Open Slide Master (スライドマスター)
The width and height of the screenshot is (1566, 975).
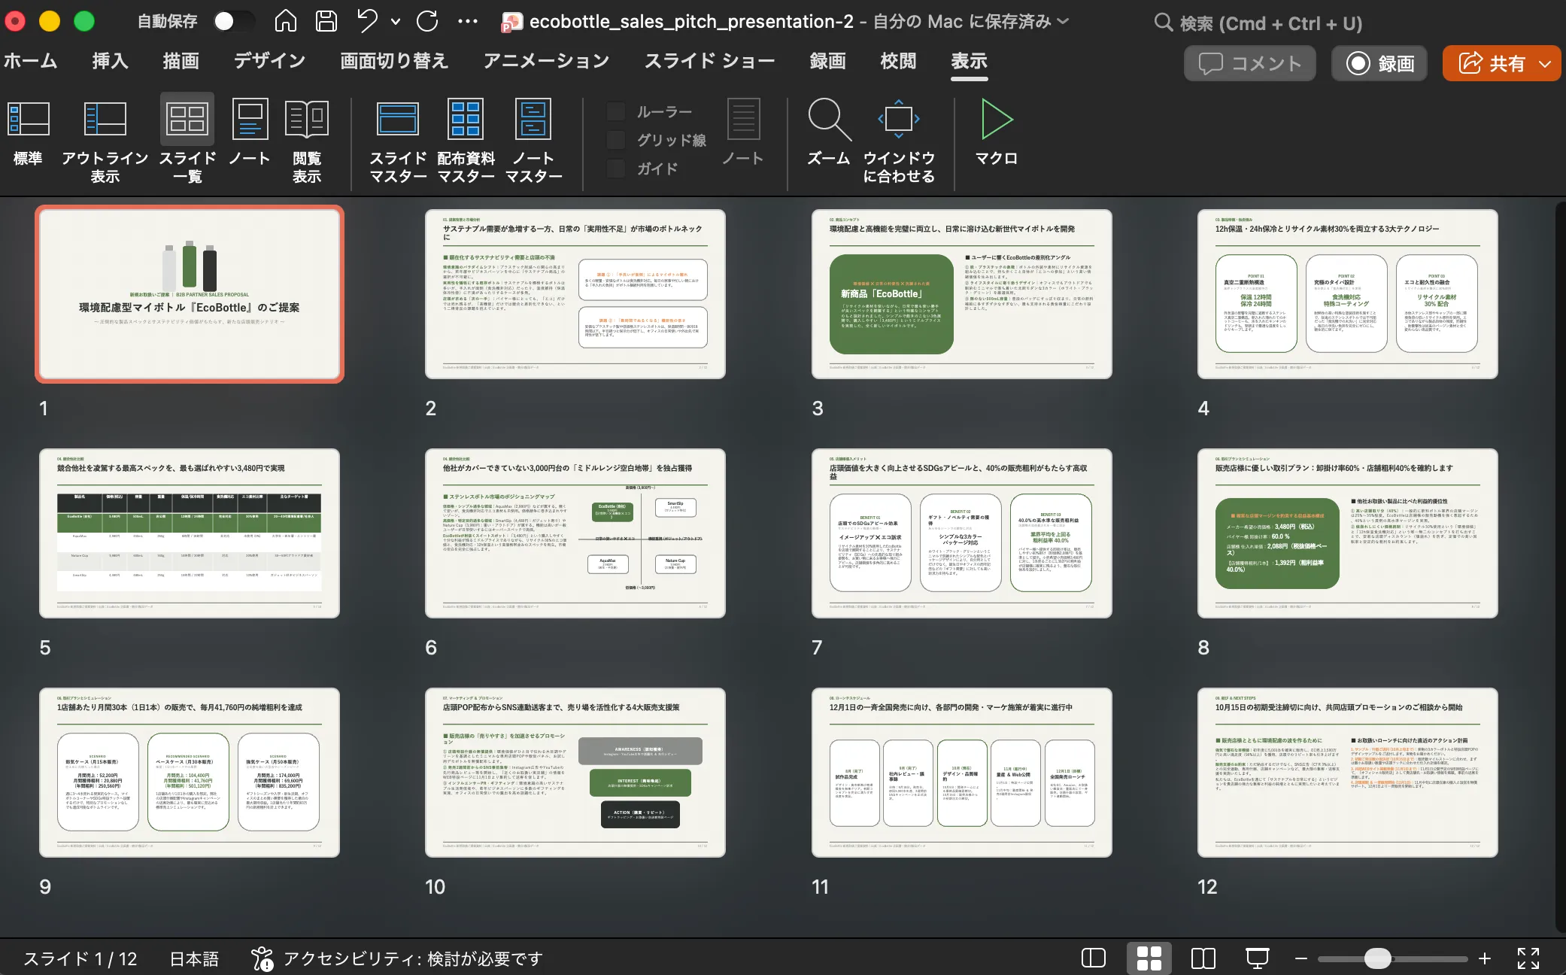(398, 141)
